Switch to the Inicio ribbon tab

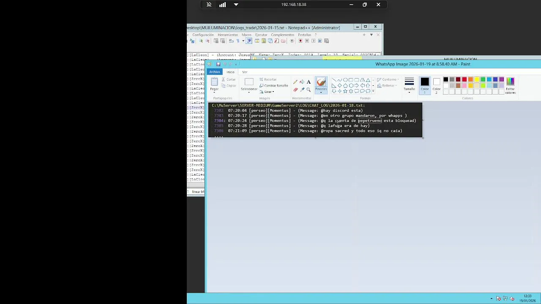pos(230,72)
